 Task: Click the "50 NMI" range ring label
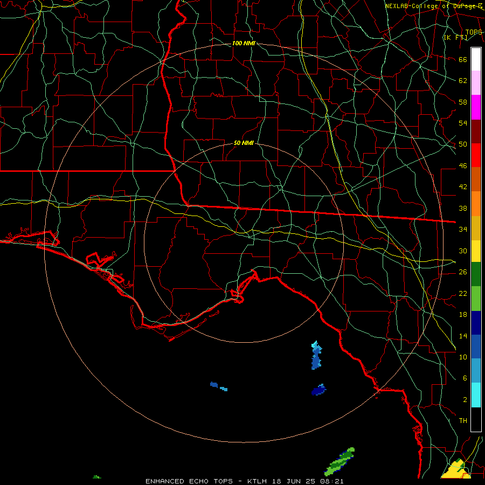(x=244, y=143)
